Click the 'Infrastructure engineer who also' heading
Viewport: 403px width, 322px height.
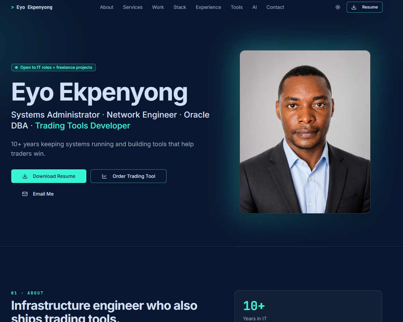[x=104, y=306]
